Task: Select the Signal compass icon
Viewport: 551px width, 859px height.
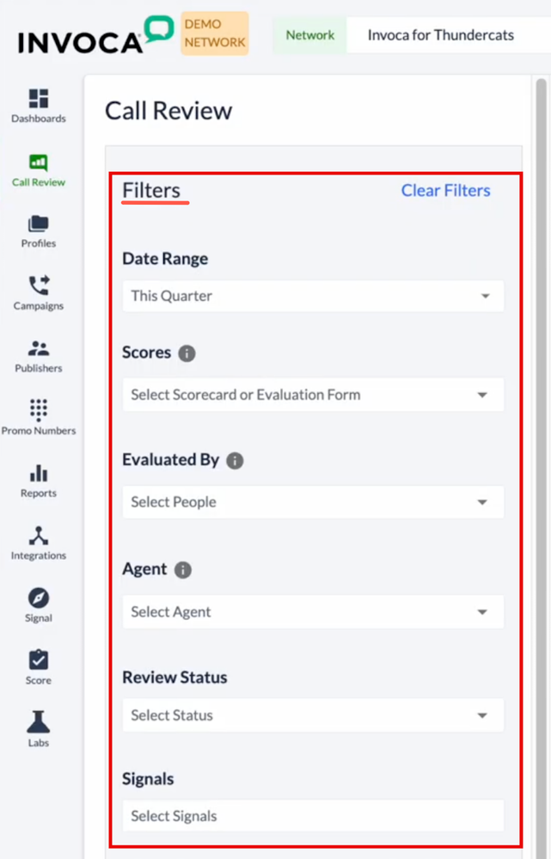Action: 39,598
